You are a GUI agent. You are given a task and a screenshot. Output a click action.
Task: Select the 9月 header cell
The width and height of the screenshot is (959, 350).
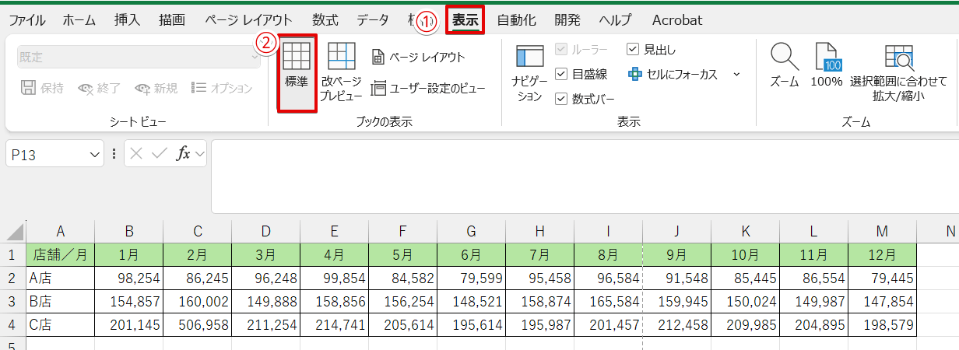[677, 254]
